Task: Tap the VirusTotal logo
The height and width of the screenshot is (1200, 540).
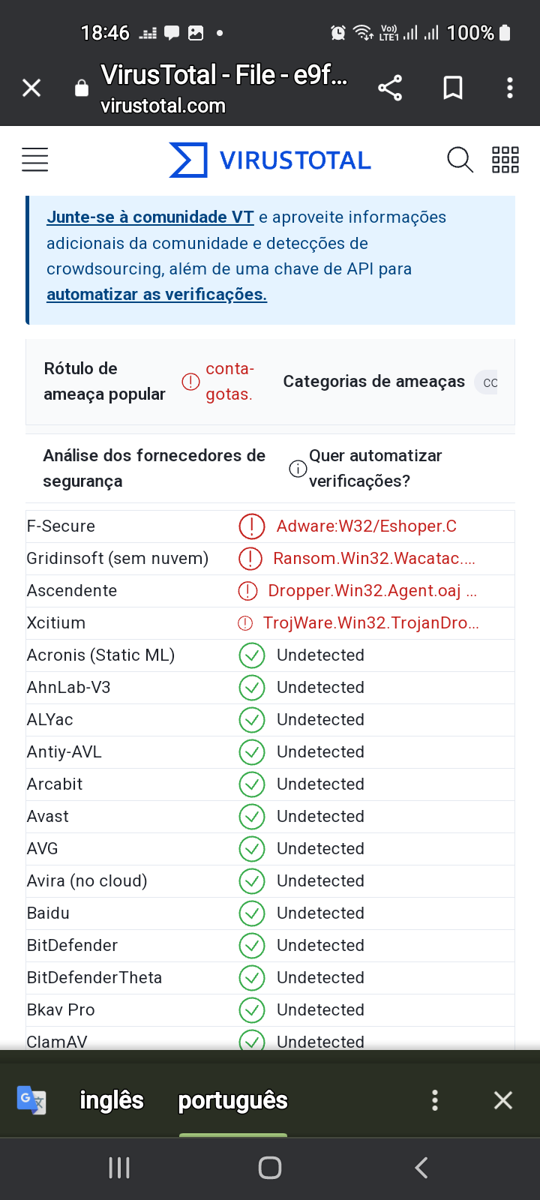Action: pos(270,160)
